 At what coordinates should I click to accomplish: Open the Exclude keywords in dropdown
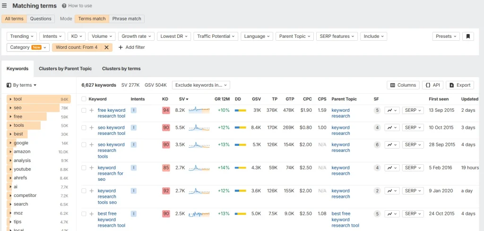[201, 85]
